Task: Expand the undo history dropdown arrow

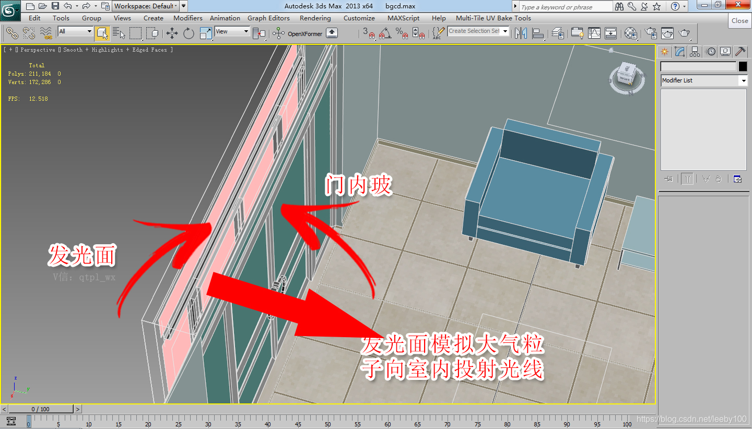Action: [77, 6]
